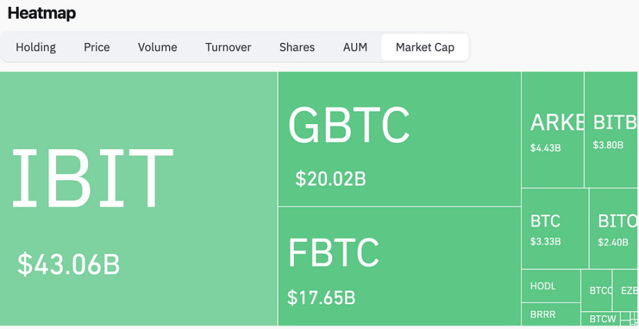Select the AUM tab
Viewport: 639px width, 329px height.
point(355,47)
